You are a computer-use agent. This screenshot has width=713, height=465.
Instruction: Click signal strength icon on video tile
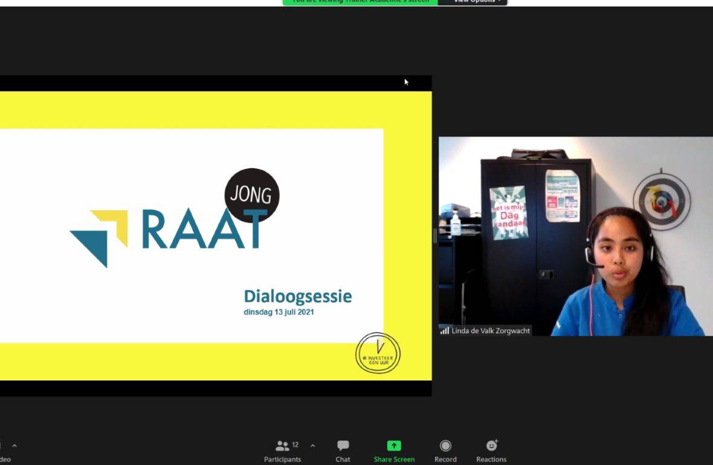click(445, 331)
